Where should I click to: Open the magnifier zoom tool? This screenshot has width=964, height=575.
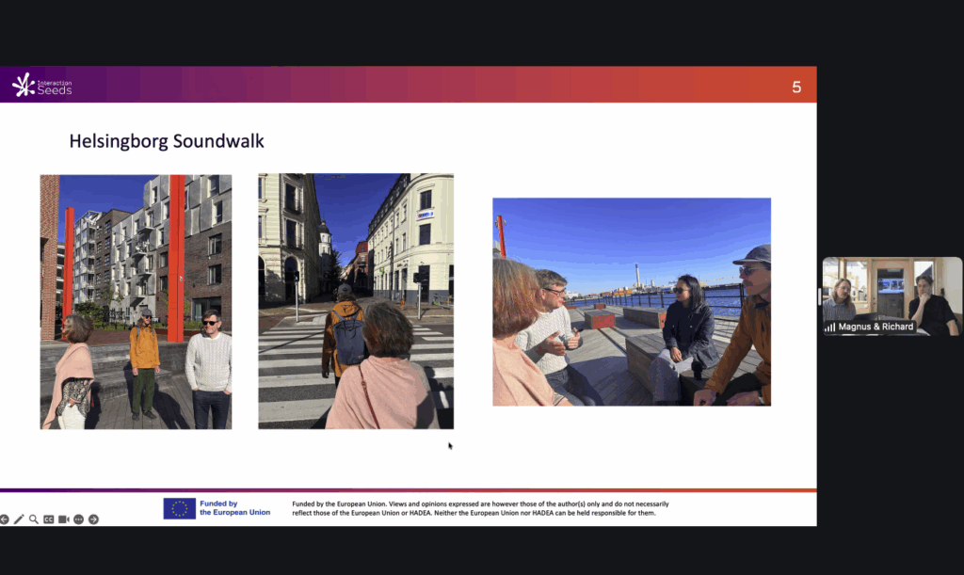click(x=34, y=519)
